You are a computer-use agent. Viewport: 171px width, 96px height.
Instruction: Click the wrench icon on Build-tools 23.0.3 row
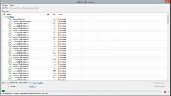tap(11, 46)
